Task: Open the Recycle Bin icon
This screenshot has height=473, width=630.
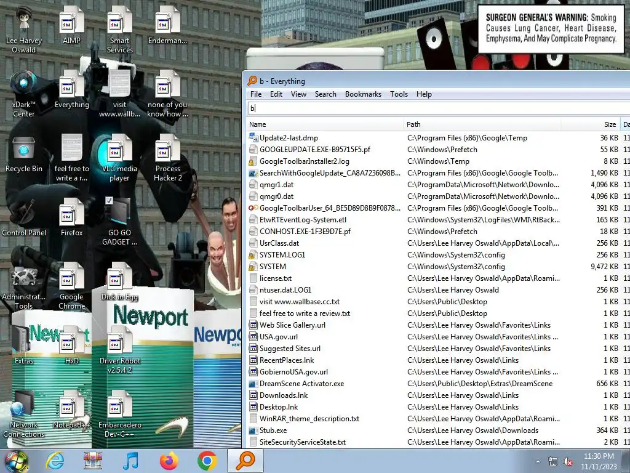Action: [24, 154]
